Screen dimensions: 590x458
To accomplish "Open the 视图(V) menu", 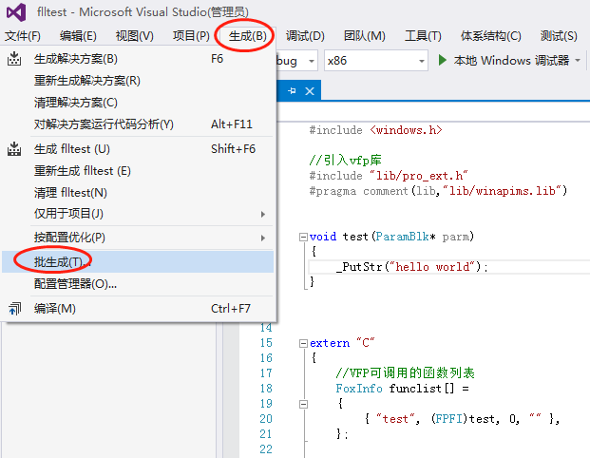I will coord(135,36).
